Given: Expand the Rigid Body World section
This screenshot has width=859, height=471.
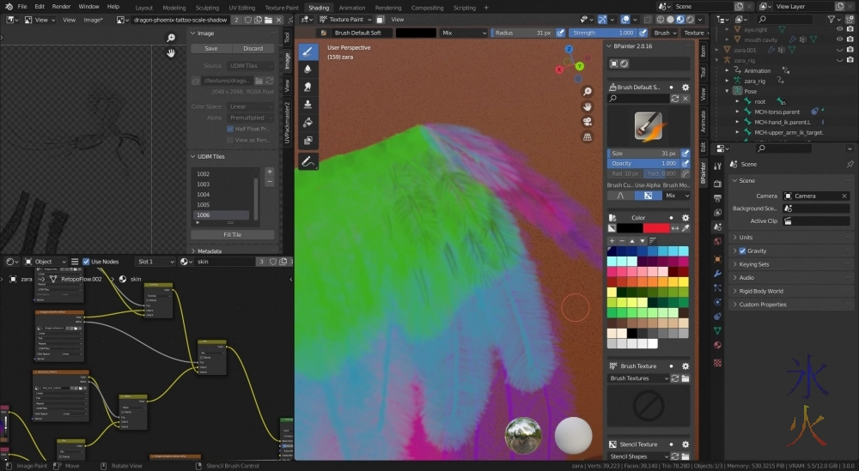Looking at the screenshot, I should [x=760, y=291].
